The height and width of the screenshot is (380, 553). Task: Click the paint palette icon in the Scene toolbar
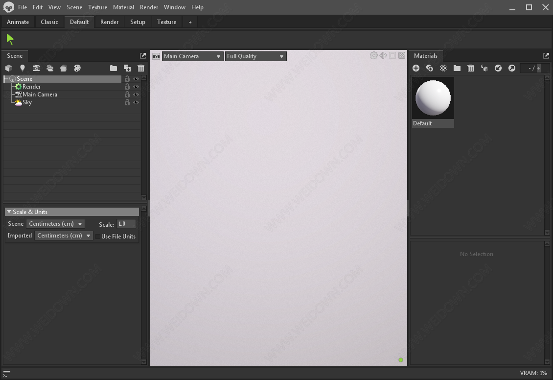pyautogui.click(x=77, y=68)
